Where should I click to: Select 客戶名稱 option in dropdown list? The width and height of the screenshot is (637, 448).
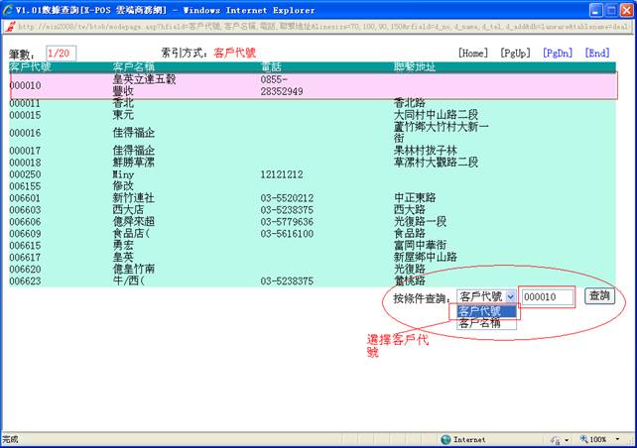pyautogui.click(x=480, y=322)
